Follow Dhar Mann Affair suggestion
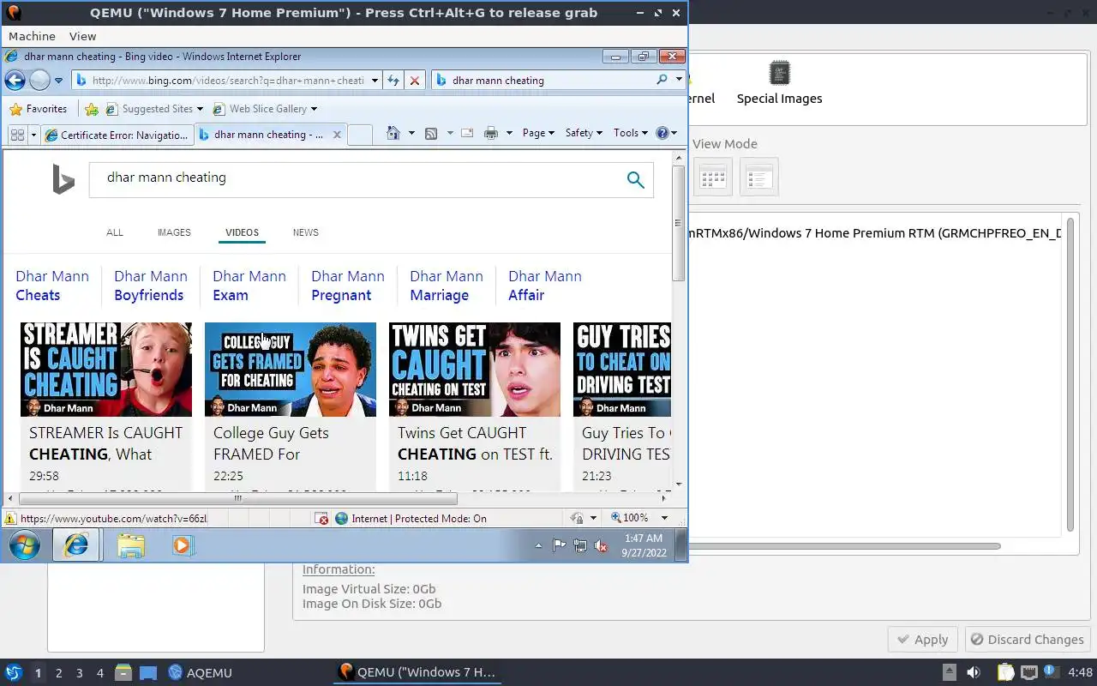 (545, 286)
